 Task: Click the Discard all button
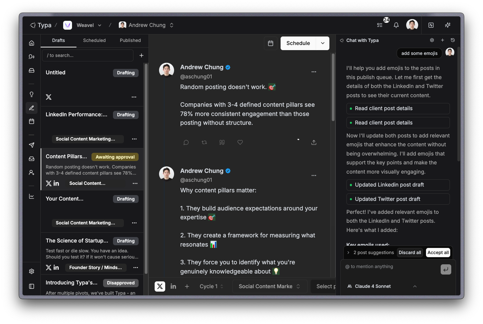(410, 253)
